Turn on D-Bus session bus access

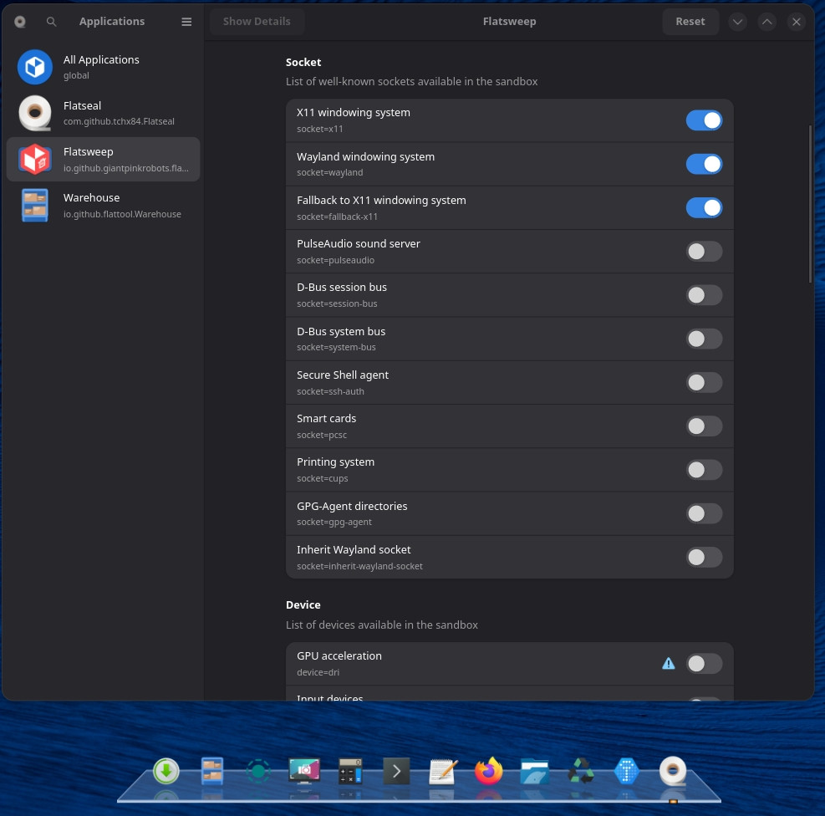tap(704, 295)
